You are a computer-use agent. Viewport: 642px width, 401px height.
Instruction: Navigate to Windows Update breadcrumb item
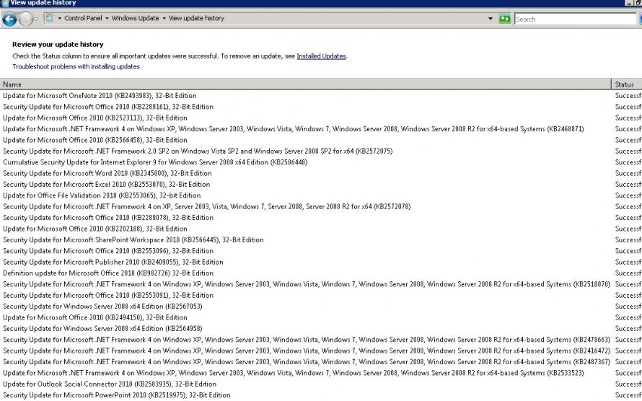click(135, 19)
